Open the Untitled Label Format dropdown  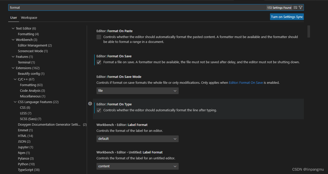point(137,166)
